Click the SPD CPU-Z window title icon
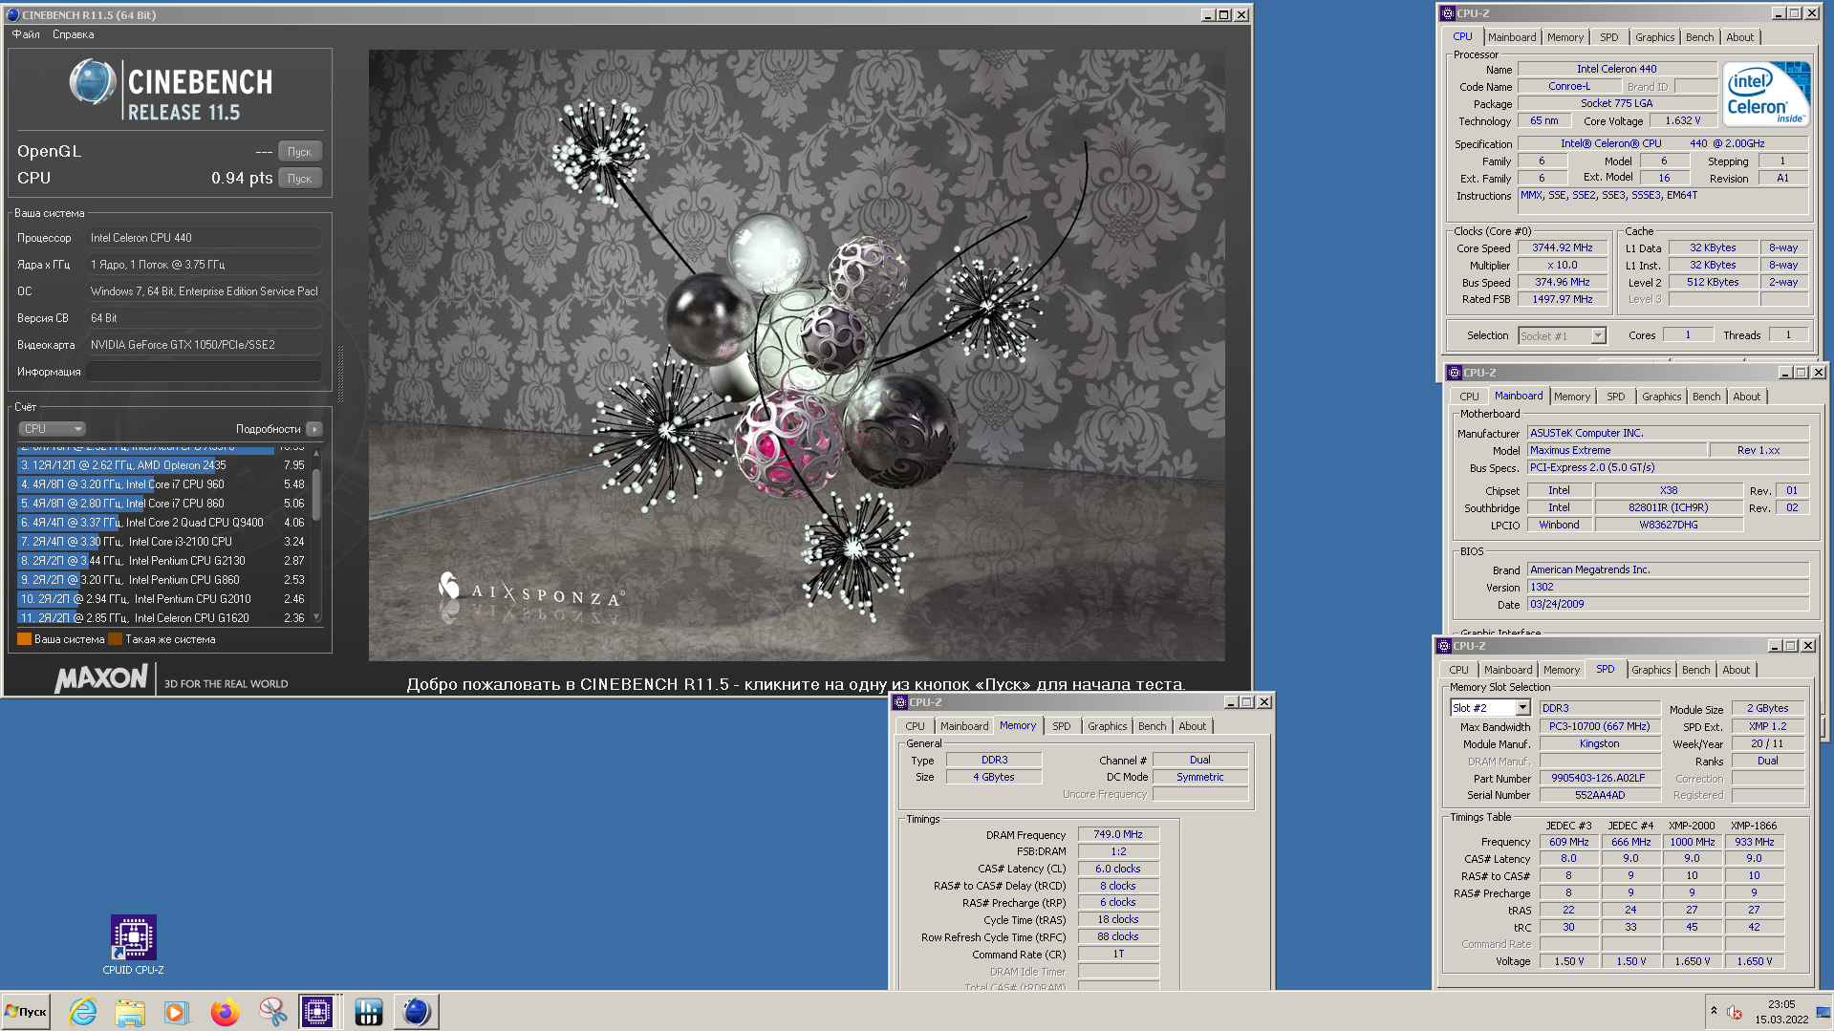Screen dimensions: 1834x1031 coord(1444,646)
